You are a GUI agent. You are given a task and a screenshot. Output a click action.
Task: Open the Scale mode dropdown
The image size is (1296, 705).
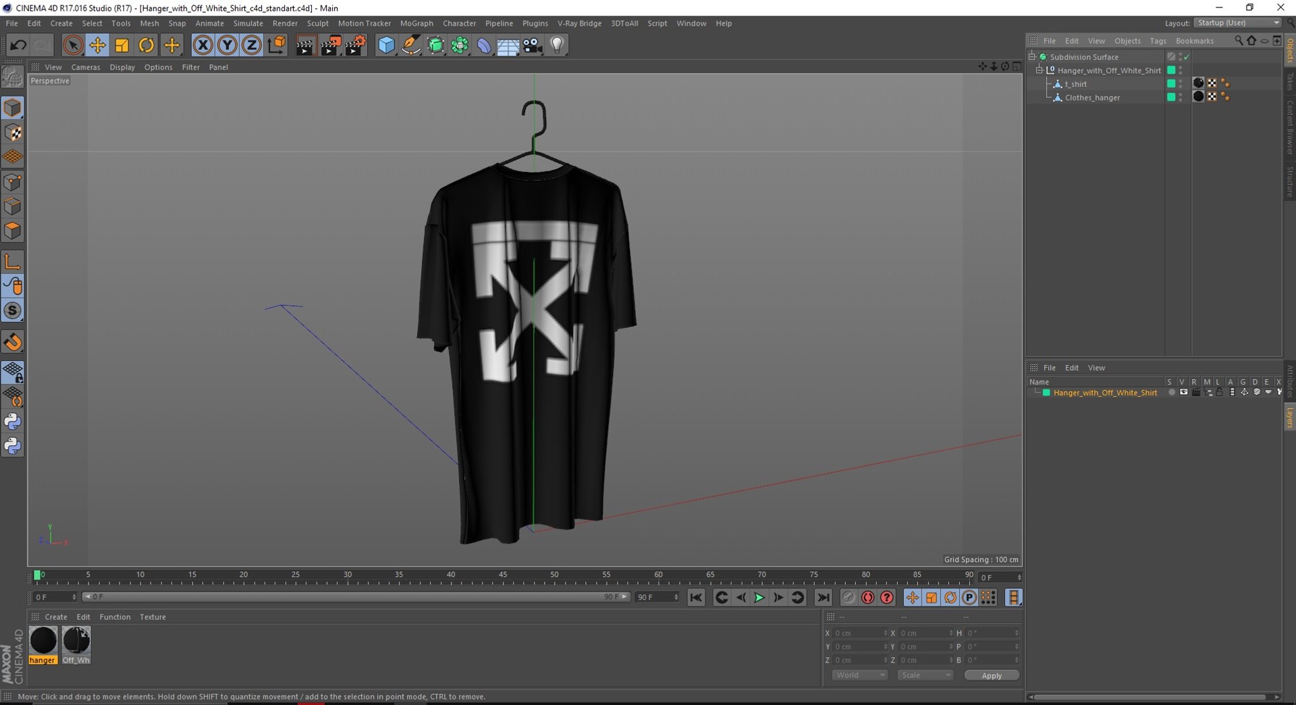coord(925,675)
